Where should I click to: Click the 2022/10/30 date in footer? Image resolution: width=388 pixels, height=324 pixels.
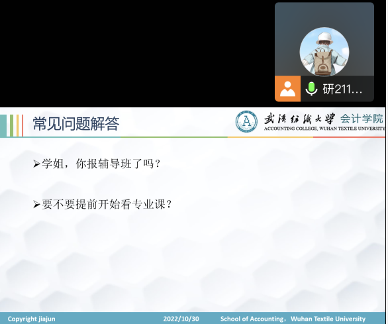coord(181,319)
